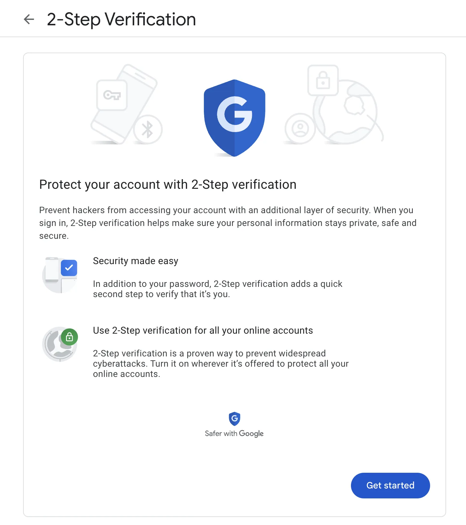Click the Safer with Google text link
This screenshot has width=466, height=525.
point(234,433)
